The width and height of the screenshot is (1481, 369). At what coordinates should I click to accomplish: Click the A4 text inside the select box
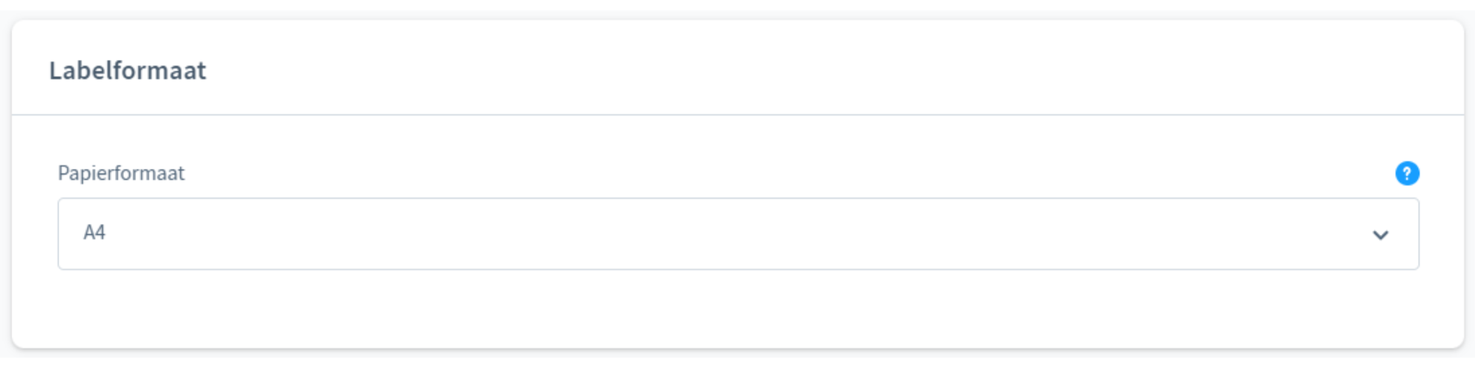(94, 232)
